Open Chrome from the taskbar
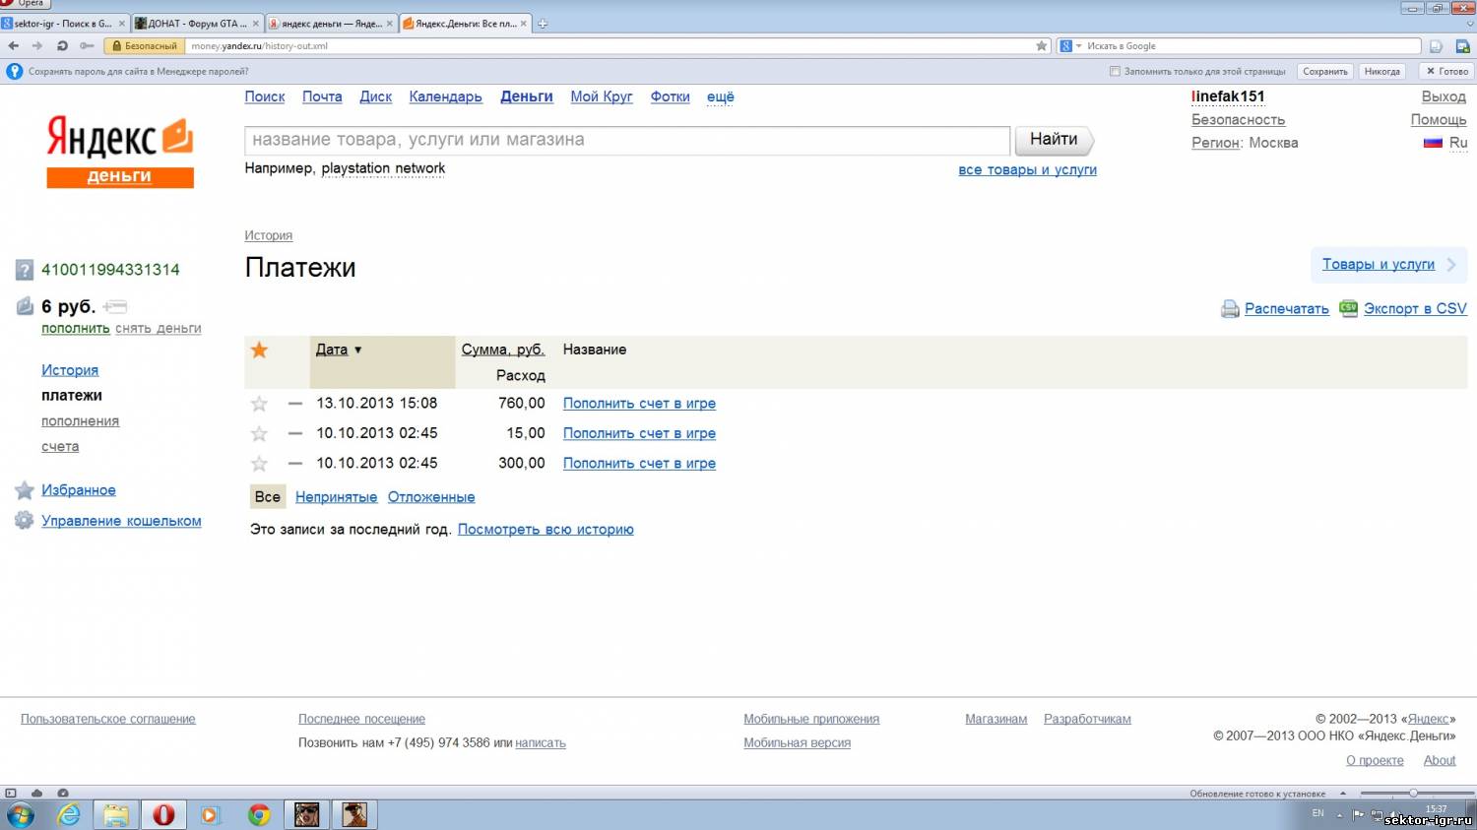1477x830 pixels. point(259,814)
